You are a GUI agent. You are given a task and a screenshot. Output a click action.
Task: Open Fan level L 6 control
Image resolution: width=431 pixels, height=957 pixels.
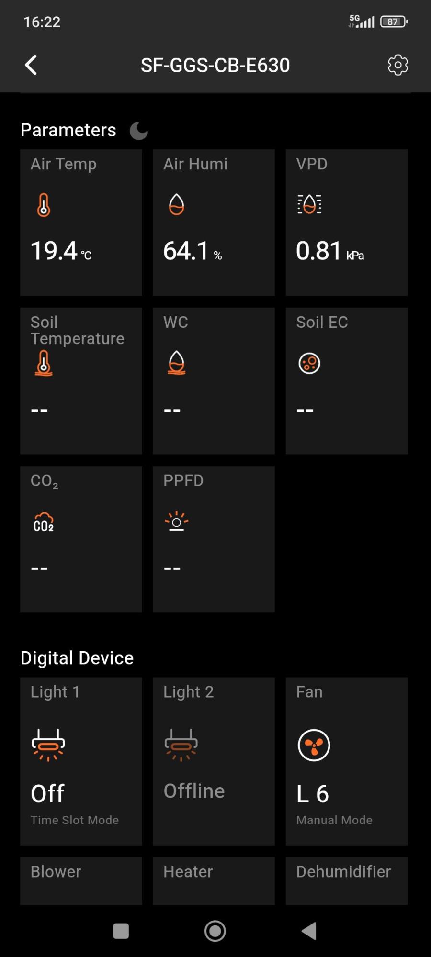347,761
